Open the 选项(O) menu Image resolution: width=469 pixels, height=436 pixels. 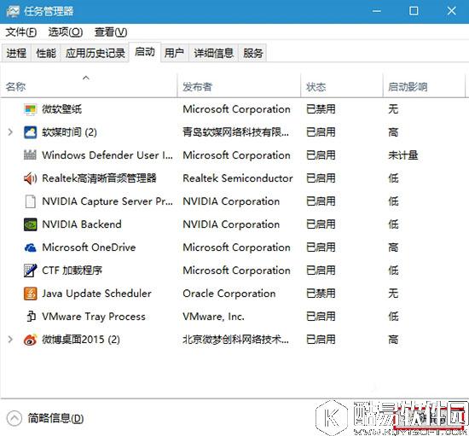pos(66,32)
